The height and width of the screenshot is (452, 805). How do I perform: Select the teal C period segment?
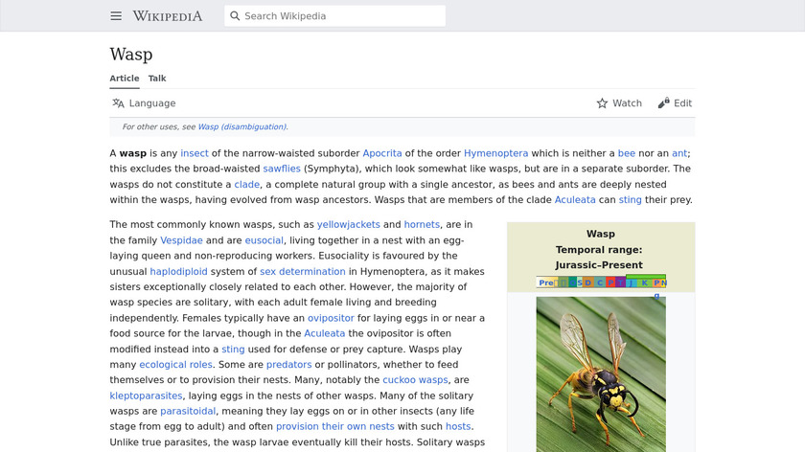[x=600, y=282]
